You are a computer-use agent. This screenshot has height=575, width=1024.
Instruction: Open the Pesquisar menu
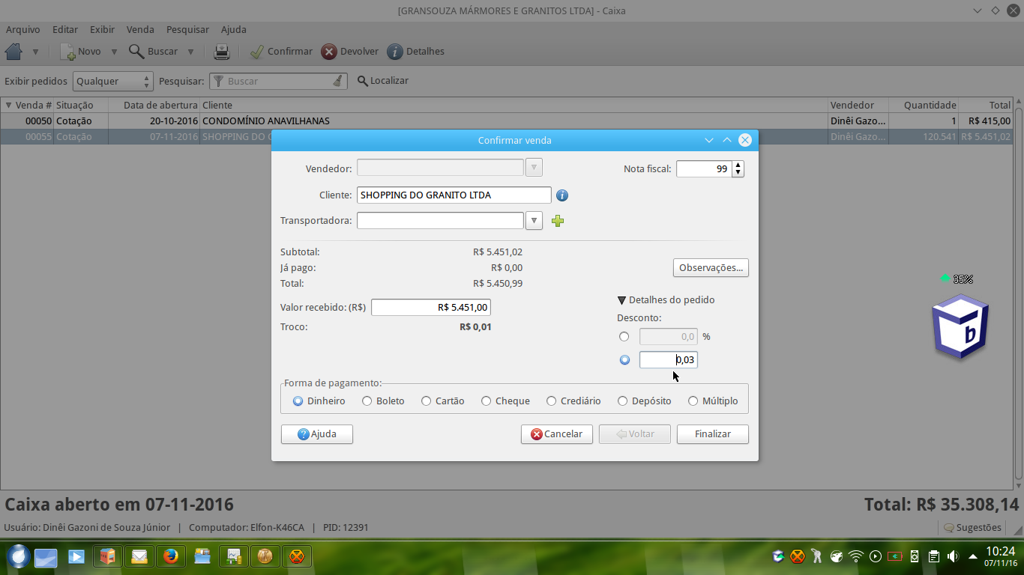187,30
